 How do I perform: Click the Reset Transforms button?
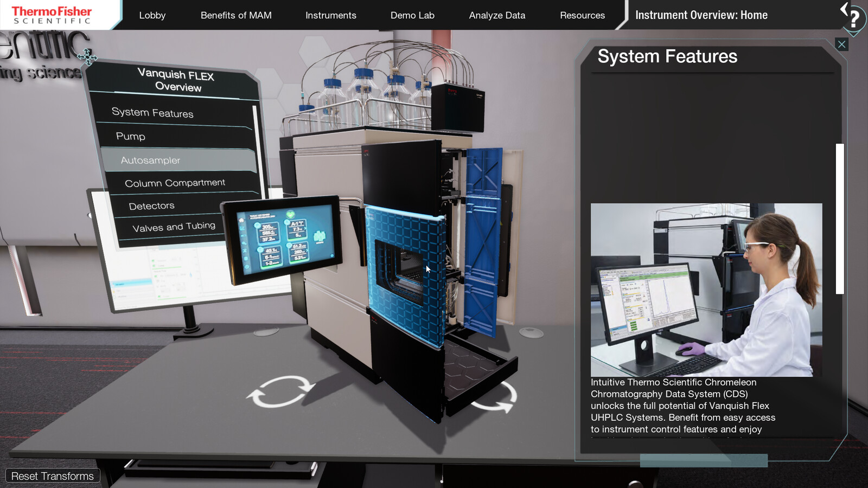tap(53, 476)
